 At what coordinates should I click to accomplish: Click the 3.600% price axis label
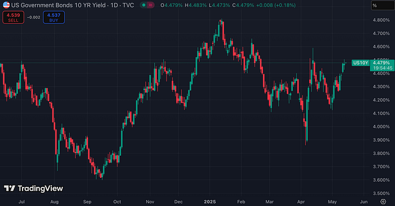tap(381, 180)
